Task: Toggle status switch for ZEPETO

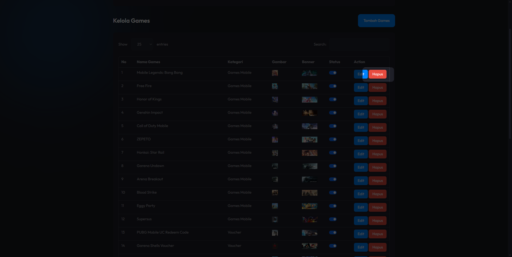Action: [333, 139]
